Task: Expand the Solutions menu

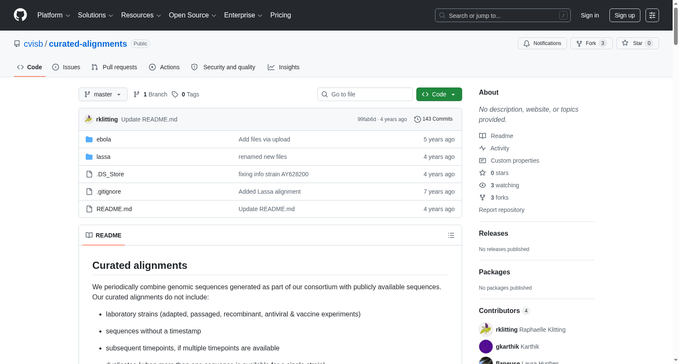Action: pyautogui.click(x=95, y=15)
